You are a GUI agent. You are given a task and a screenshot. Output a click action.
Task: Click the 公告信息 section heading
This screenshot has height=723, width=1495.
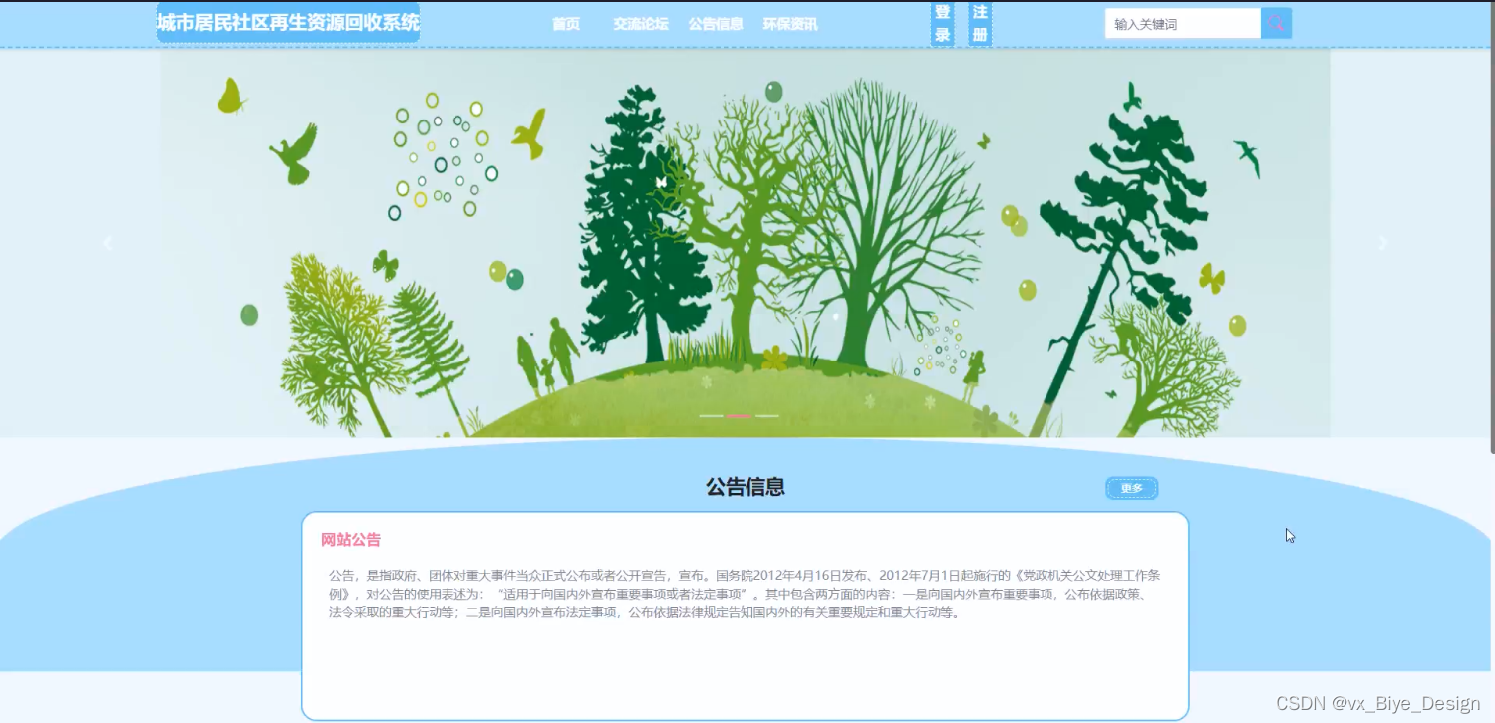(746, 487)
